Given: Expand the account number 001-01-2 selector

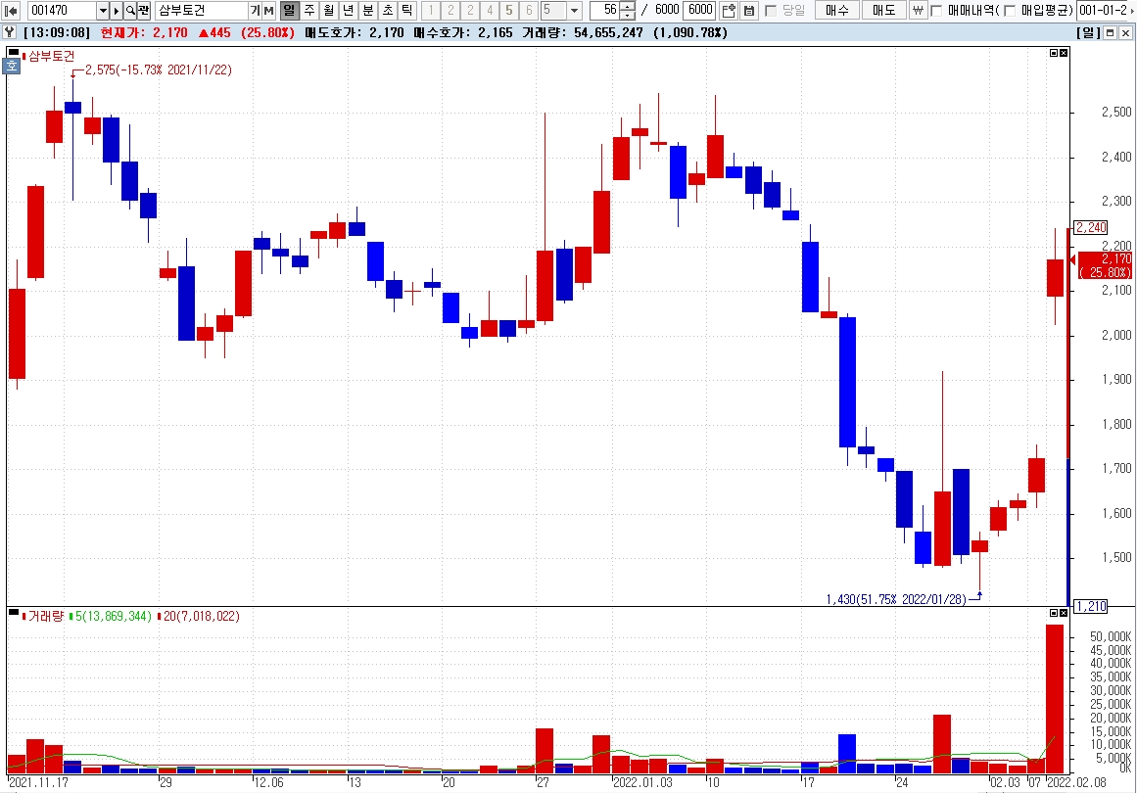Looking at the screenshot, I should (1106, 10).
